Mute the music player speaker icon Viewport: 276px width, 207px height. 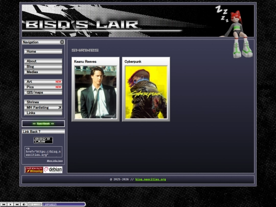coord(24,204)
